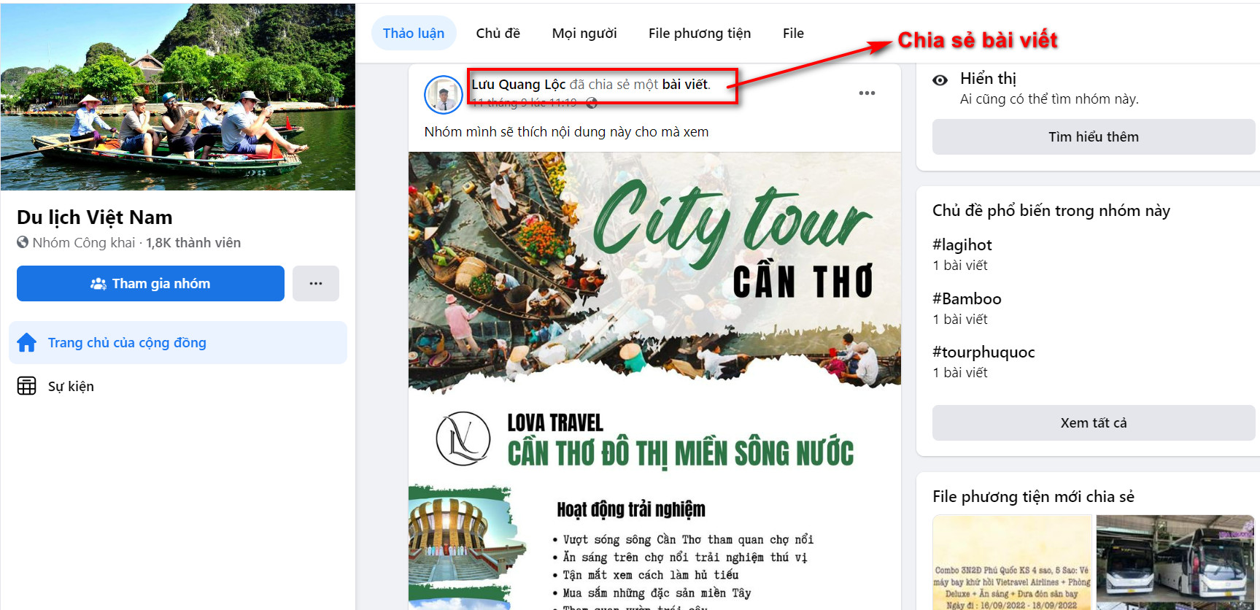The width and height of the screenshot is (1260, 610).
Task: Click the public group globe icon
Action: 23,242
